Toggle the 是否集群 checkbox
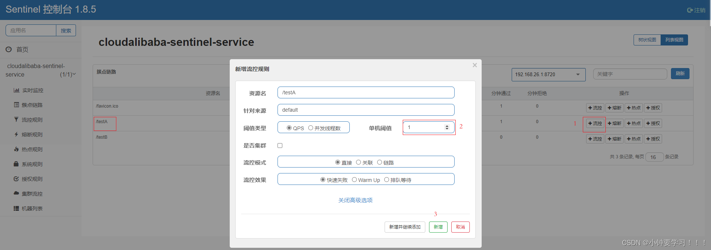 280,145
